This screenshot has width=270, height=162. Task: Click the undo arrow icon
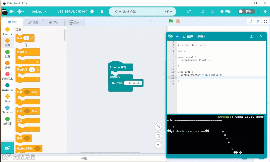click(x=153, y=21)
